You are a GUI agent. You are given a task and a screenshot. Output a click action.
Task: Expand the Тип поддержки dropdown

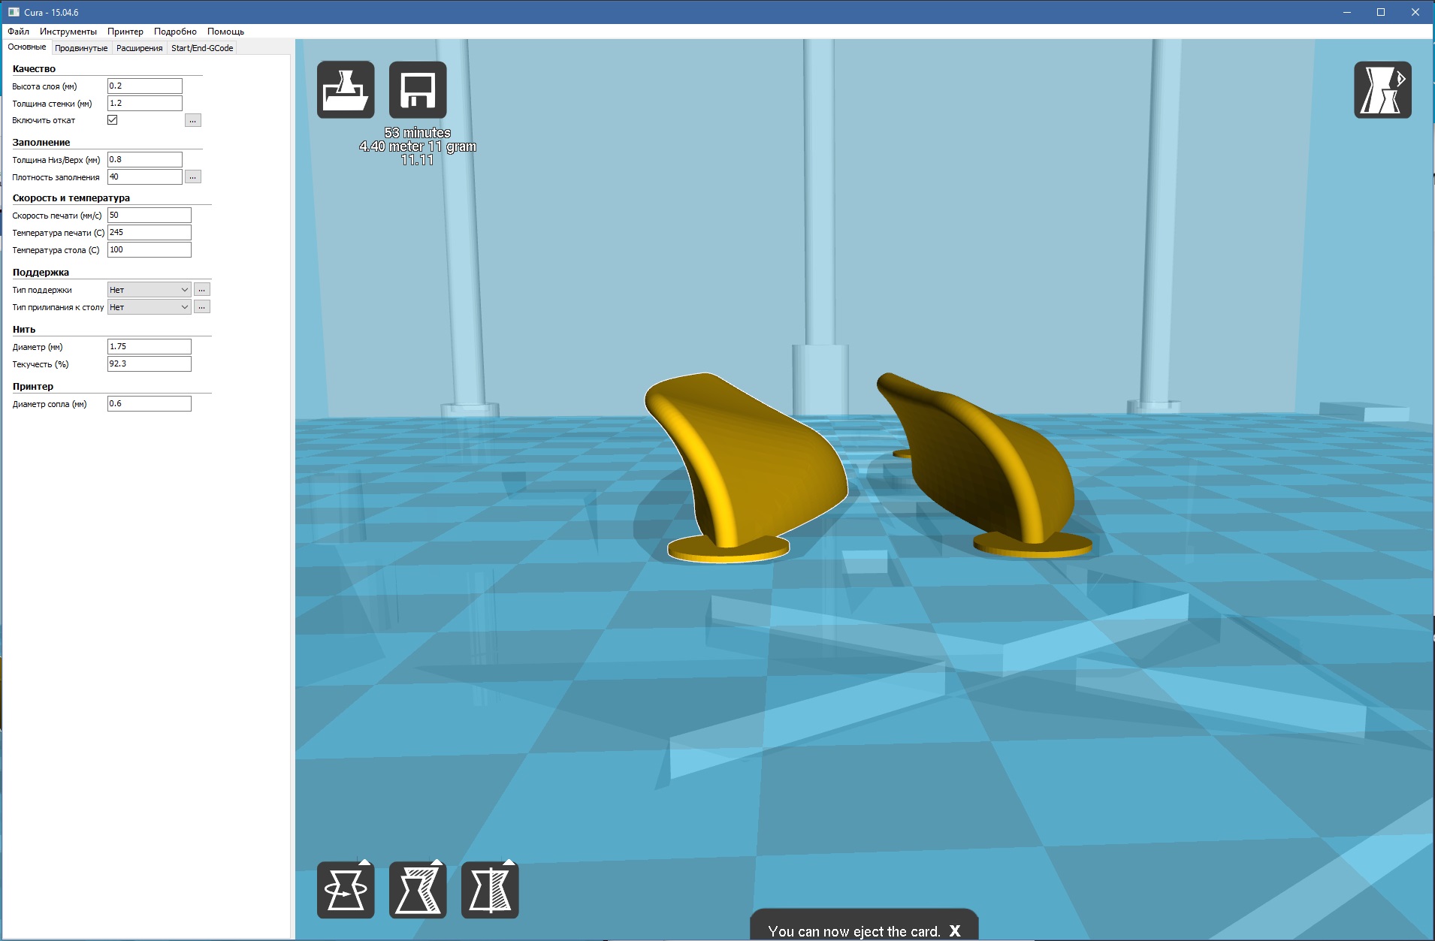coord(149,290)
